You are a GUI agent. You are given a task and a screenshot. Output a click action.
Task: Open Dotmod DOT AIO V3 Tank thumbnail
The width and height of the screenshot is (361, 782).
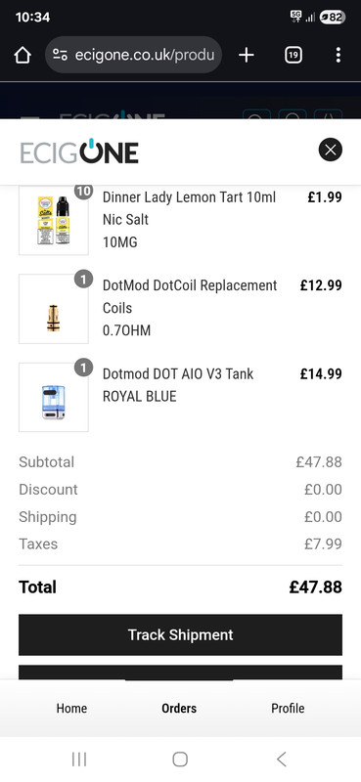pos(54,397)
